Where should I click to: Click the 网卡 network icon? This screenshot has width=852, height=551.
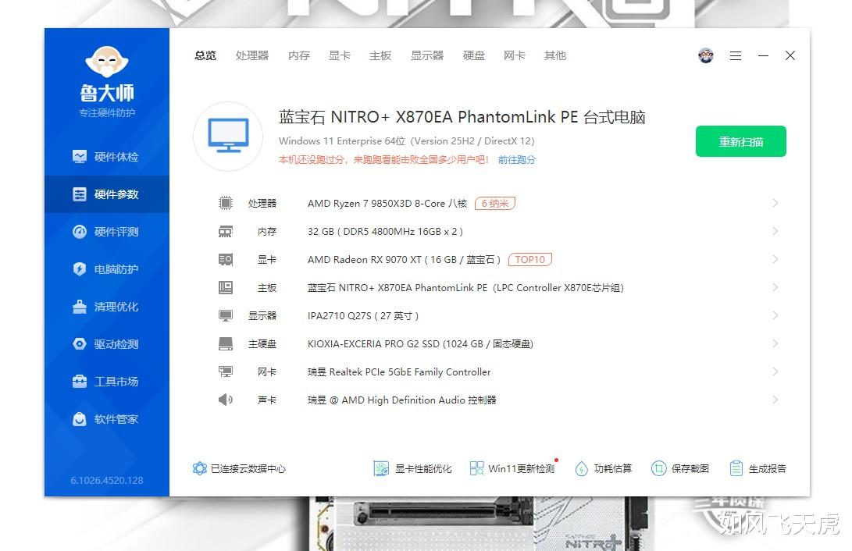click(226, 371)
